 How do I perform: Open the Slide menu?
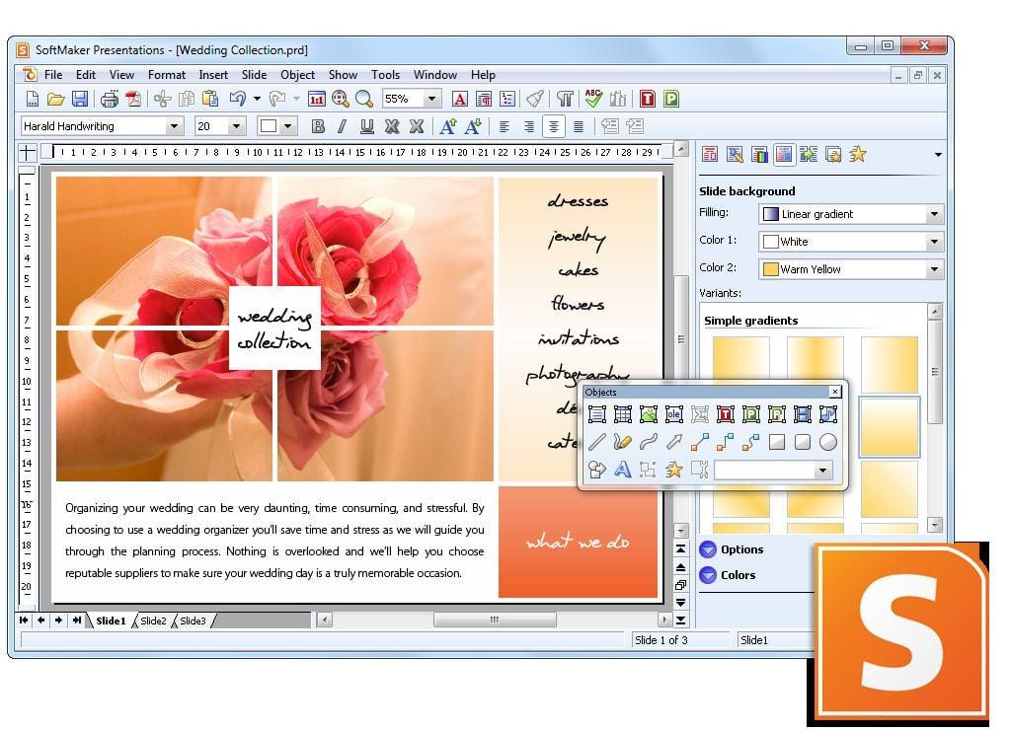point(254,75)
